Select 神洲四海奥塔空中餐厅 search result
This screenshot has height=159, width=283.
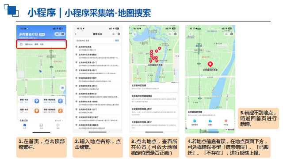coord(97,79)
